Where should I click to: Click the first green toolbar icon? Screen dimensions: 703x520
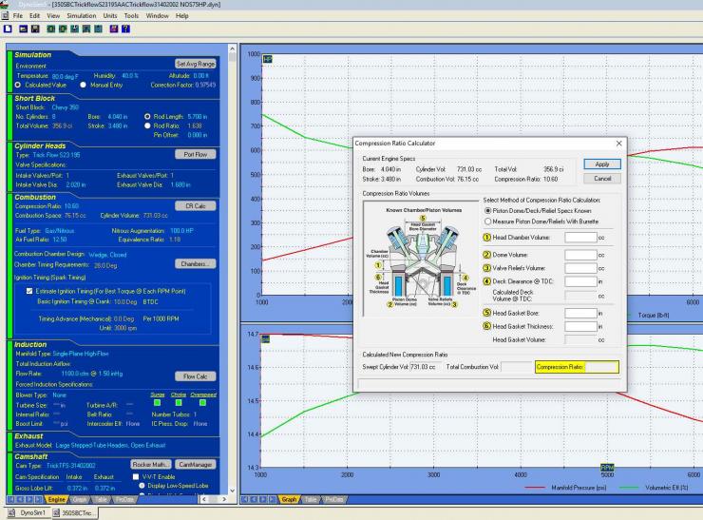point(51,29)
